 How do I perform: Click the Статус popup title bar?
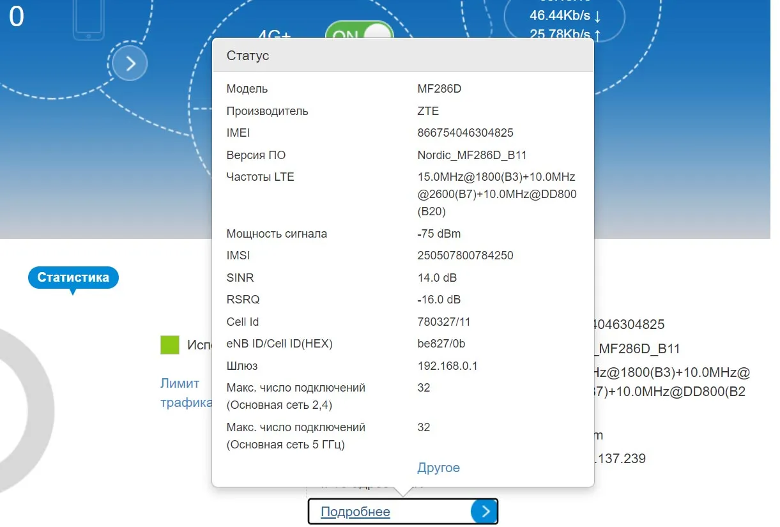pos(402,56)
